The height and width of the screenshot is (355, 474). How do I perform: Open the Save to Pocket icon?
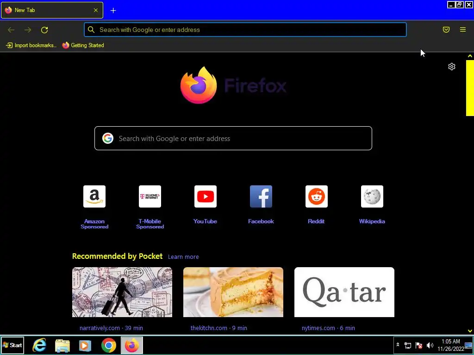coord(446,30)
